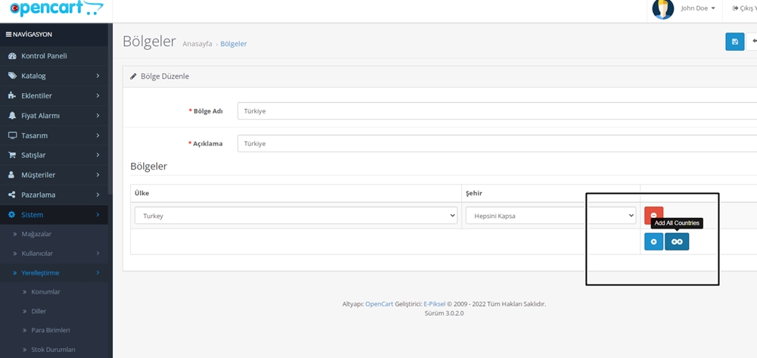Screen dimensions: 757x358
Task: Open Stok Durumları under Yerelleştirme
Action: (x=54, y=350)
